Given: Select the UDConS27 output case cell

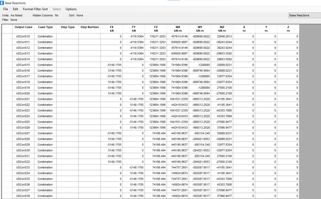Looking at the screenshot, I should point(23,133).
